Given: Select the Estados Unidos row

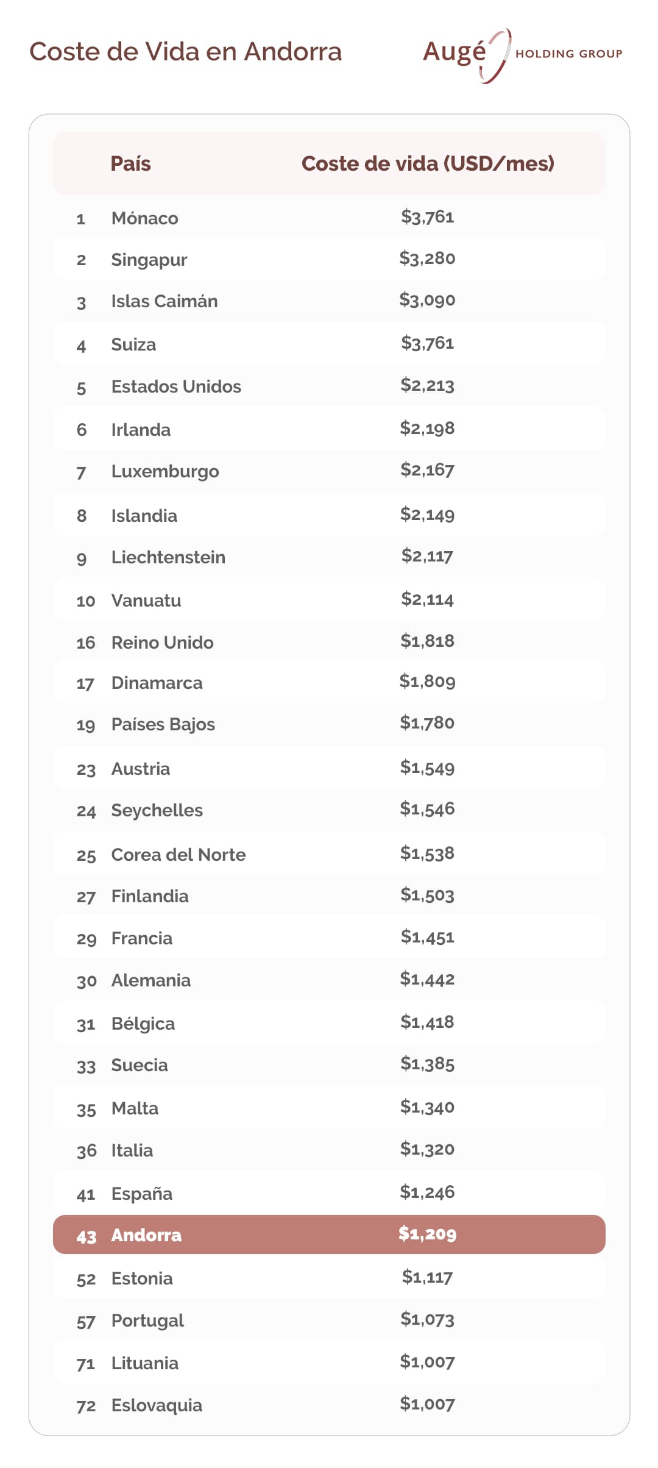Looking at the screenshot, I should (x=329, y=387).
